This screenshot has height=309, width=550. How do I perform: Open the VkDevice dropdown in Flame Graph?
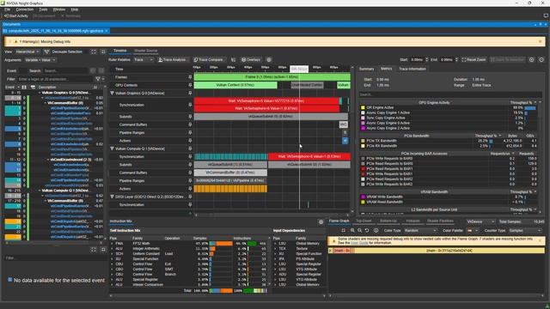tap(480, 221)
